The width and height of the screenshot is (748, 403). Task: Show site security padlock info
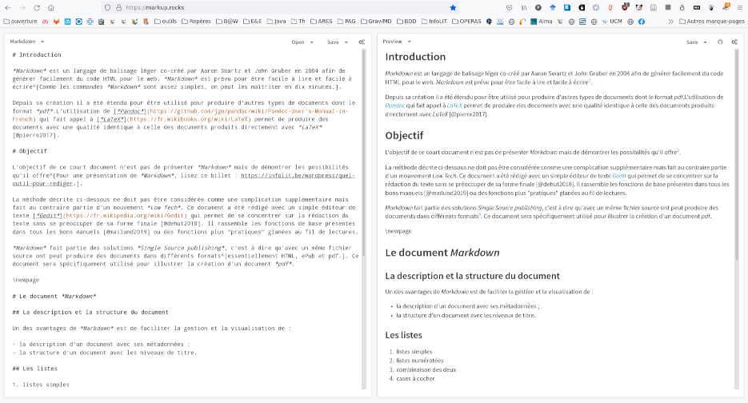(118, 8)
